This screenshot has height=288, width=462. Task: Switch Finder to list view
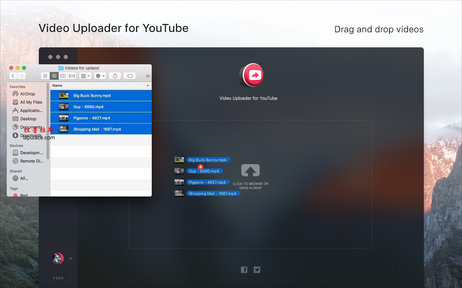[x=54, y=76]
